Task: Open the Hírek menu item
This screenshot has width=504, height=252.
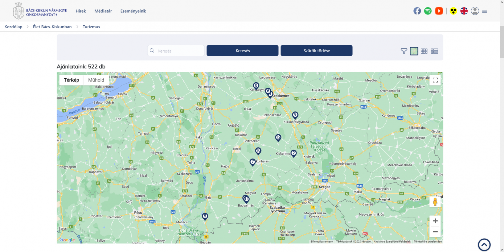Action: click(x=81, y=11)
